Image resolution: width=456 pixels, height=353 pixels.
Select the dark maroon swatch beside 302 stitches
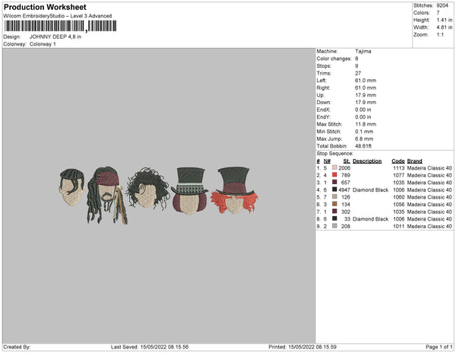[334, 211]
